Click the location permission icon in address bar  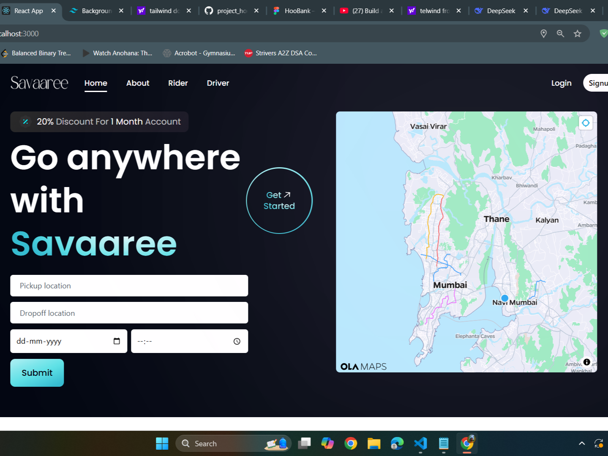point(543,34)
